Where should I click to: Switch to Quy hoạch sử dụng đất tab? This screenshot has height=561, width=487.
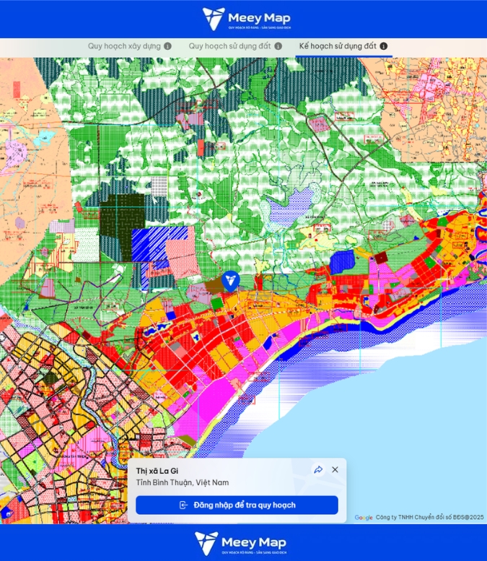(x=229, y=46)
